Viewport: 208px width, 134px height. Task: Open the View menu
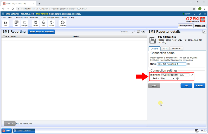pos(65,17)
